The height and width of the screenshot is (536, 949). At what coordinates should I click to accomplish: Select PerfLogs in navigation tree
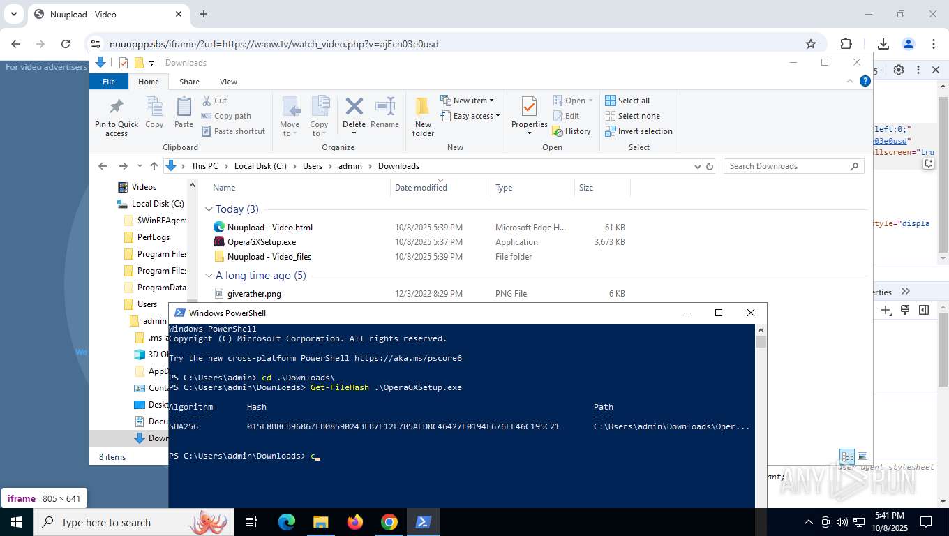tap(153, 237)
